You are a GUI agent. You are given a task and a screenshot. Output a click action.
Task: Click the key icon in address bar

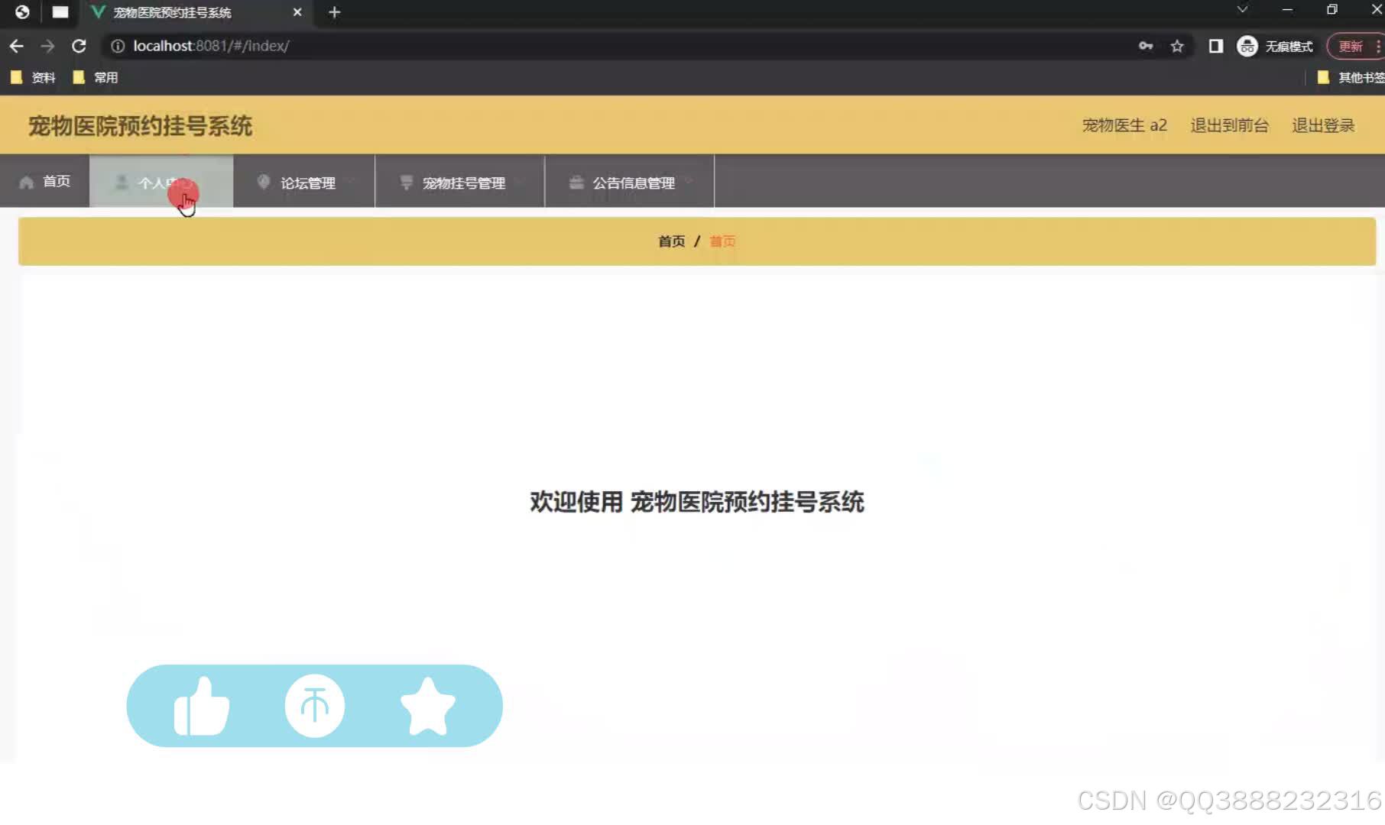1146,46
